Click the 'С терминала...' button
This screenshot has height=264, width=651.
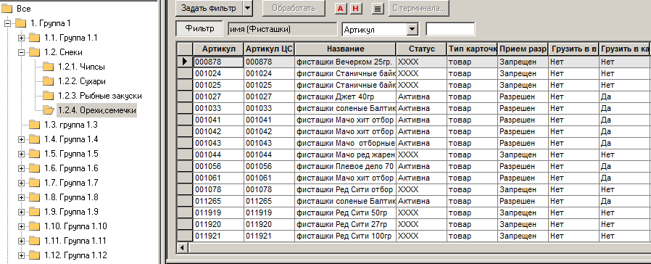point(419,8)
